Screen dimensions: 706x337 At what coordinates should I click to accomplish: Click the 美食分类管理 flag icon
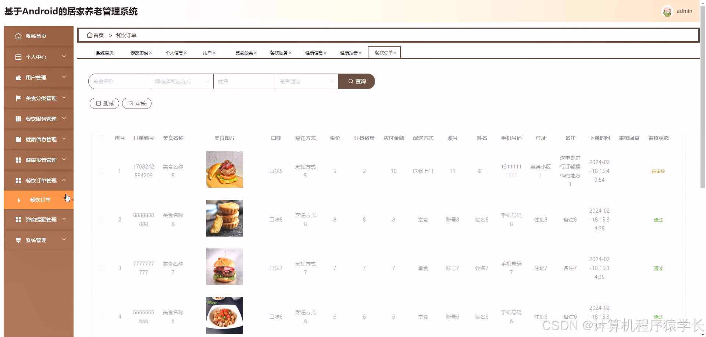pyautogui.click(x=18, y=98)
